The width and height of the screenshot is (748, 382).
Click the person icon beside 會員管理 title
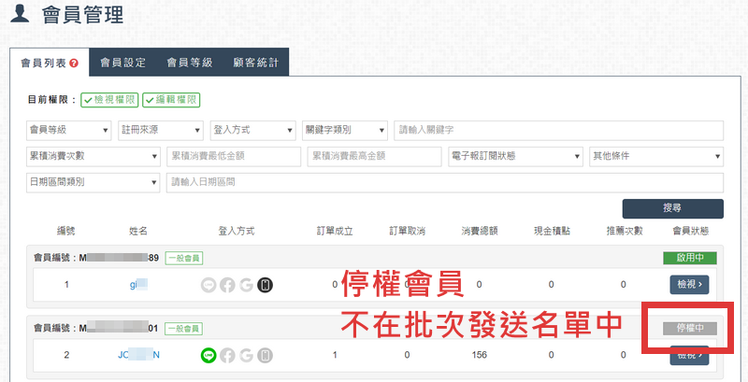coord(20,15)
